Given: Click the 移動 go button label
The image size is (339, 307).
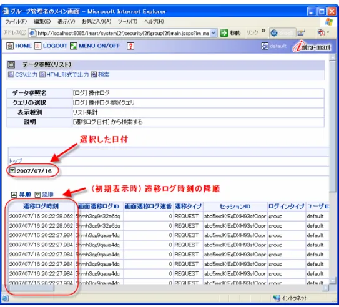Looking at the screenshot, I should click(235, 33).
